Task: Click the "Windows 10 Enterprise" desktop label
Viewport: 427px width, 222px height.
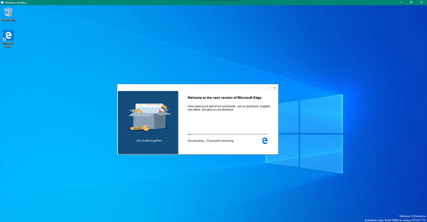Action: (x=412, y=216)
